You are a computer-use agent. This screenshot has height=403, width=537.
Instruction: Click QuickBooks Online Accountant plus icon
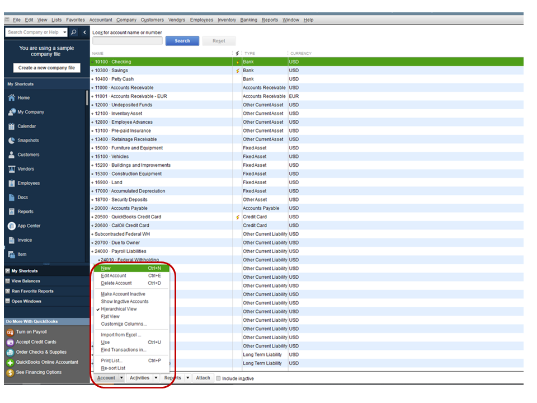click(x=10, y=362)
